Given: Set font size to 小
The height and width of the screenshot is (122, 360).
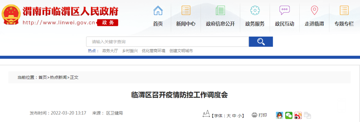Looking at the screenshot, I should point(239,116).
